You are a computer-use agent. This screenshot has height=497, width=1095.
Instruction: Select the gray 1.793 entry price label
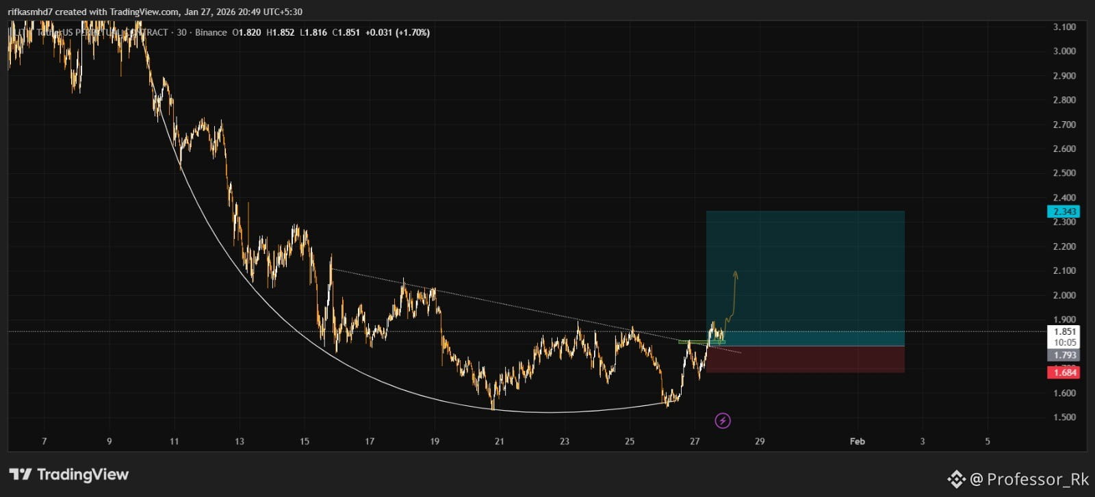click(1064, 355)
